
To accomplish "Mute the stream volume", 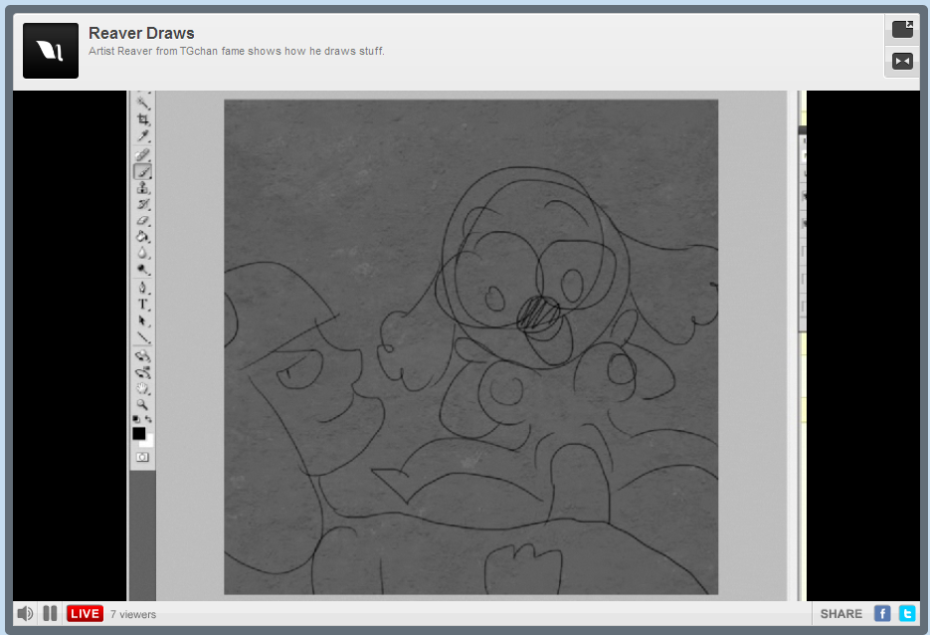I will click(x=26, y=613).
